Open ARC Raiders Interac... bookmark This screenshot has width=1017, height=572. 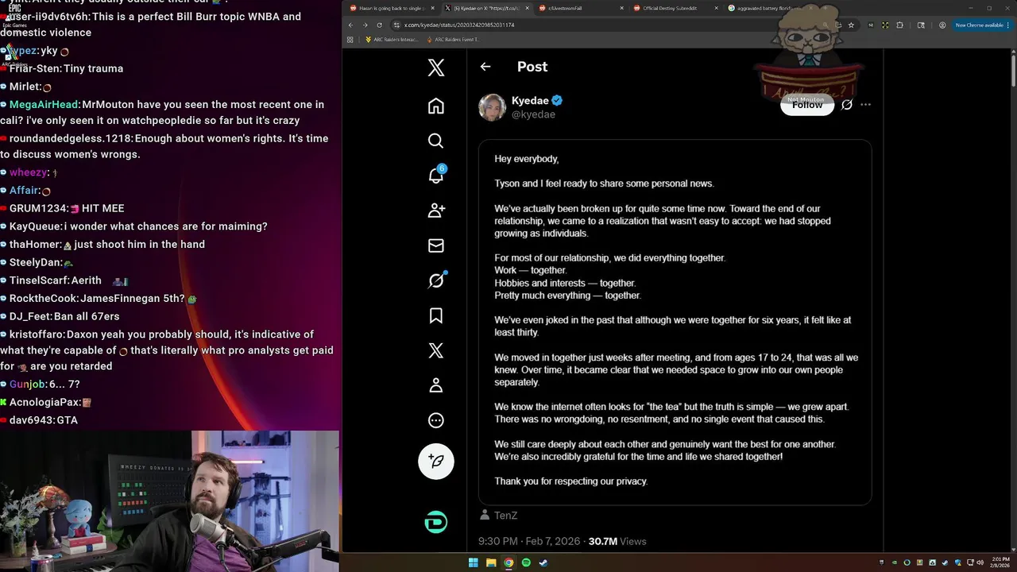coord(392,39)
